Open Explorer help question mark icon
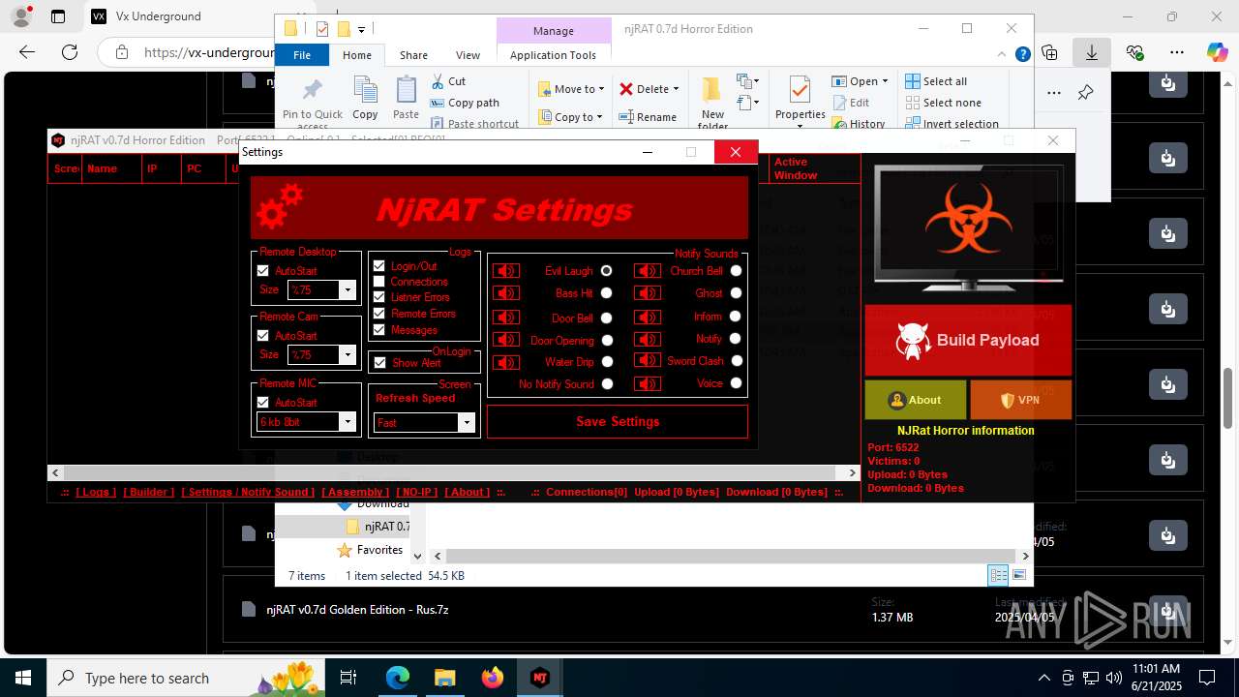This screenshot has height=697, width=1239. point(1022,55)
